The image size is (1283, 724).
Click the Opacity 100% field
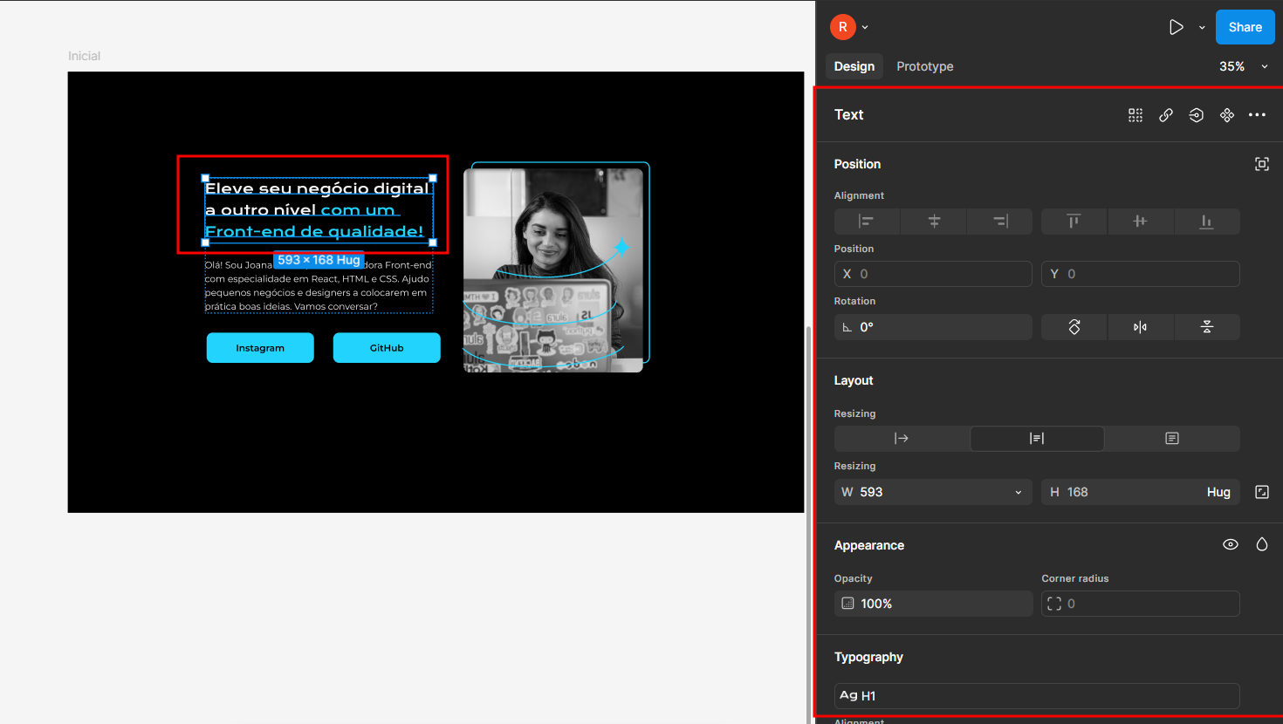933,604
